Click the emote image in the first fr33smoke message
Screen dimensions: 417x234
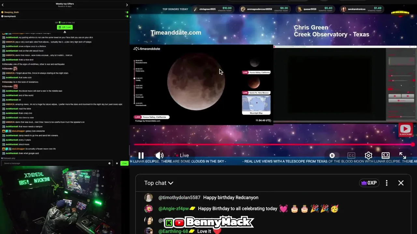tap(15, 69)
